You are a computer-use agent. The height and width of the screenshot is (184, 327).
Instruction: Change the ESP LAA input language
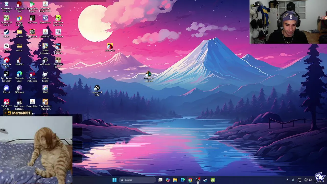[x=299, y=180]
